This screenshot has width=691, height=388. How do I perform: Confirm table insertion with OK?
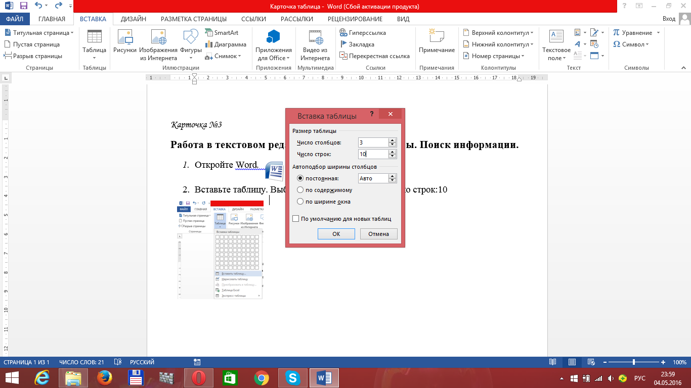pyautogui.click(x=336, y=234)
